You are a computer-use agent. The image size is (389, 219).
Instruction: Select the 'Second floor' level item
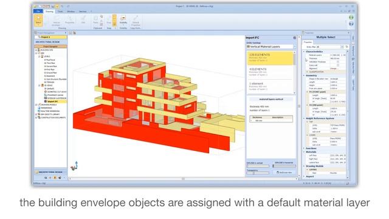pyautogui.click(x=50, y=66)
